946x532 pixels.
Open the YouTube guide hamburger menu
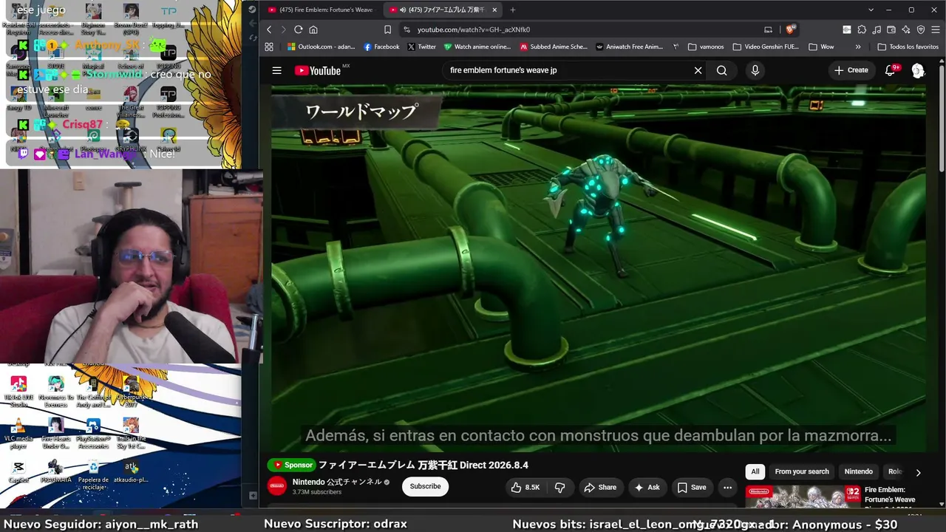click(276, 71)
